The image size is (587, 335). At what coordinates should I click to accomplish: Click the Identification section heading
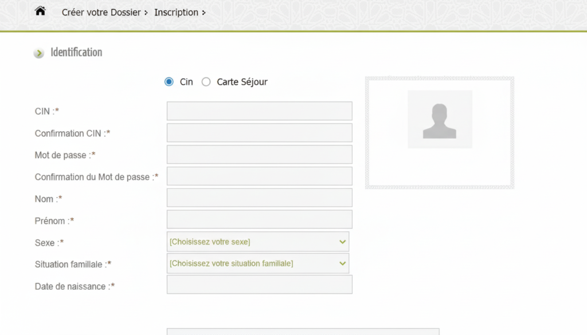coord(76,53)
